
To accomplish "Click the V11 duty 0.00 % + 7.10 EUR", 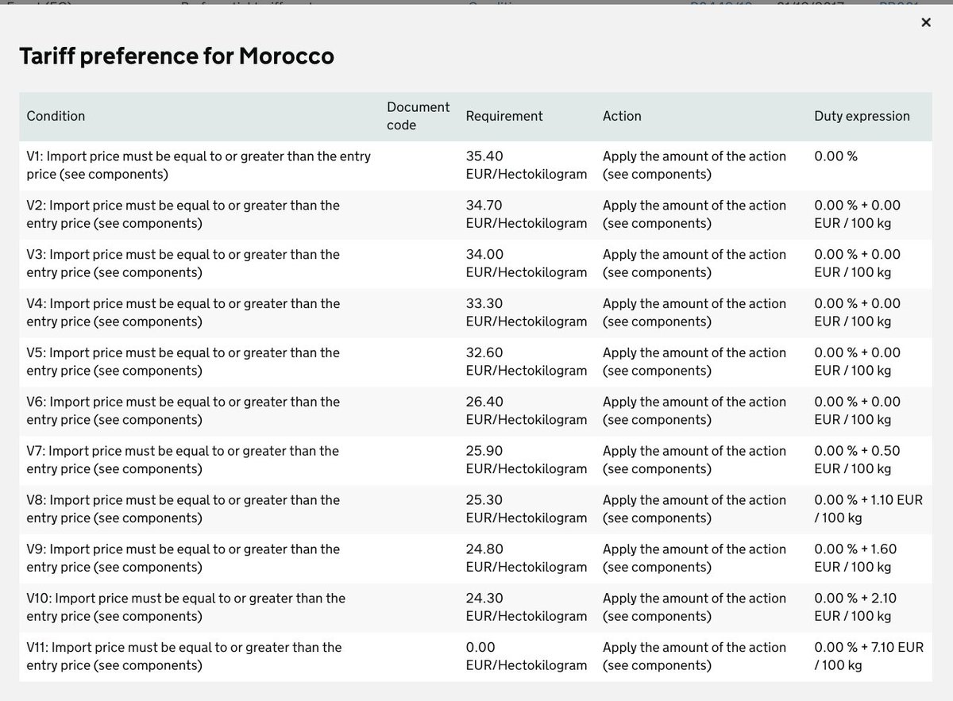I will click(x=869, y=657).
